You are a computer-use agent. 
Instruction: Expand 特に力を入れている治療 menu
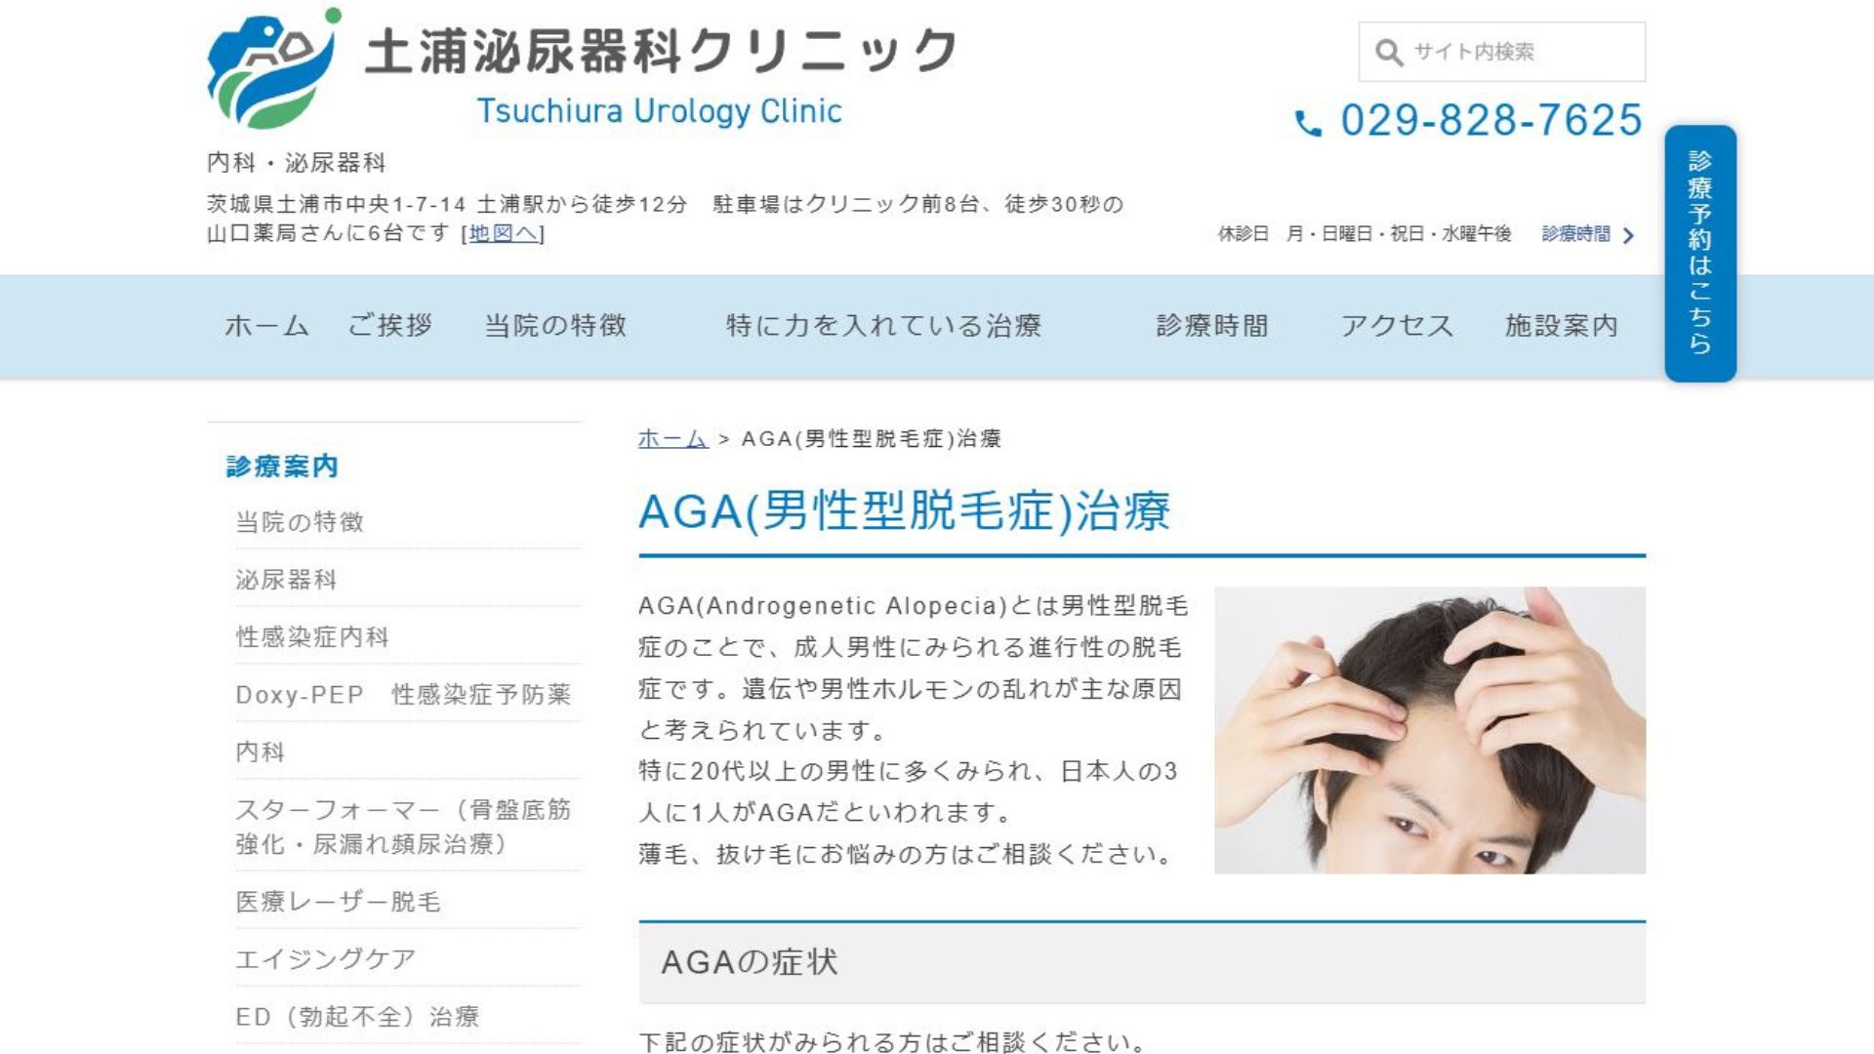[883, 326]
